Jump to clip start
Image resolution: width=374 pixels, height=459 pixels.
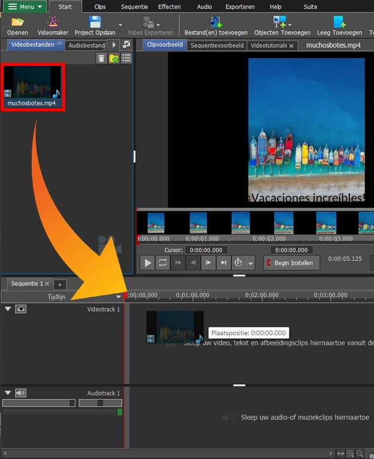point(178,263)
